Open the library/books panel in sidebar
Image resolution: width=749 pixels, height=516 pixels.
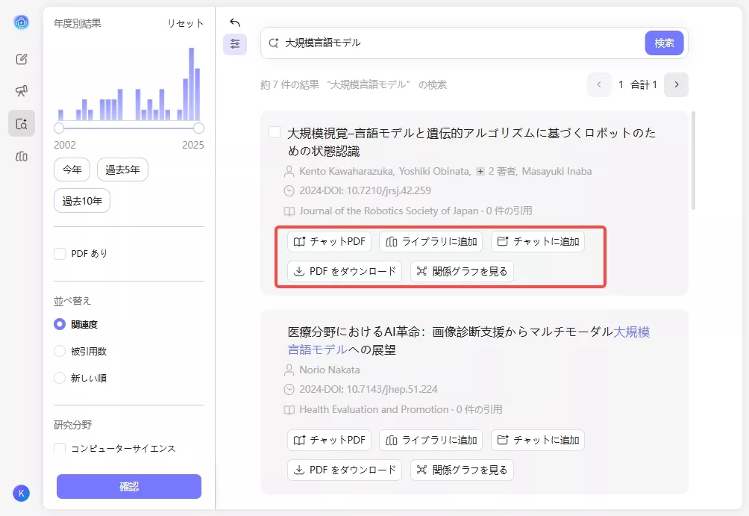pyautogui.click(x=22, y=156)
